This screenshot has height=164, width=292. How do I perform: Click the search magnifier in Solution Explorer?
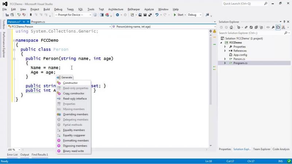click(x=286, y=33)
